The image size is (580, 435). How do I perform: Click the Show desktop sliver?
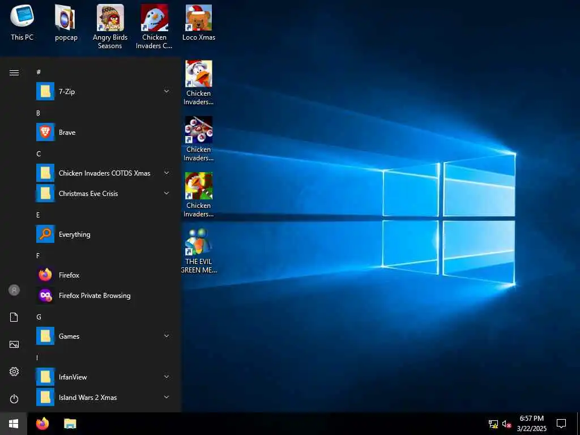(578, 424)
